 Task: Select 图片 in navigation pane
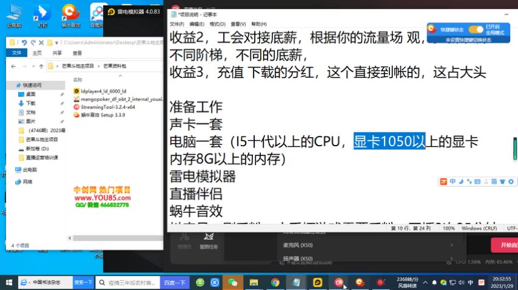click(x=30, y=121)
